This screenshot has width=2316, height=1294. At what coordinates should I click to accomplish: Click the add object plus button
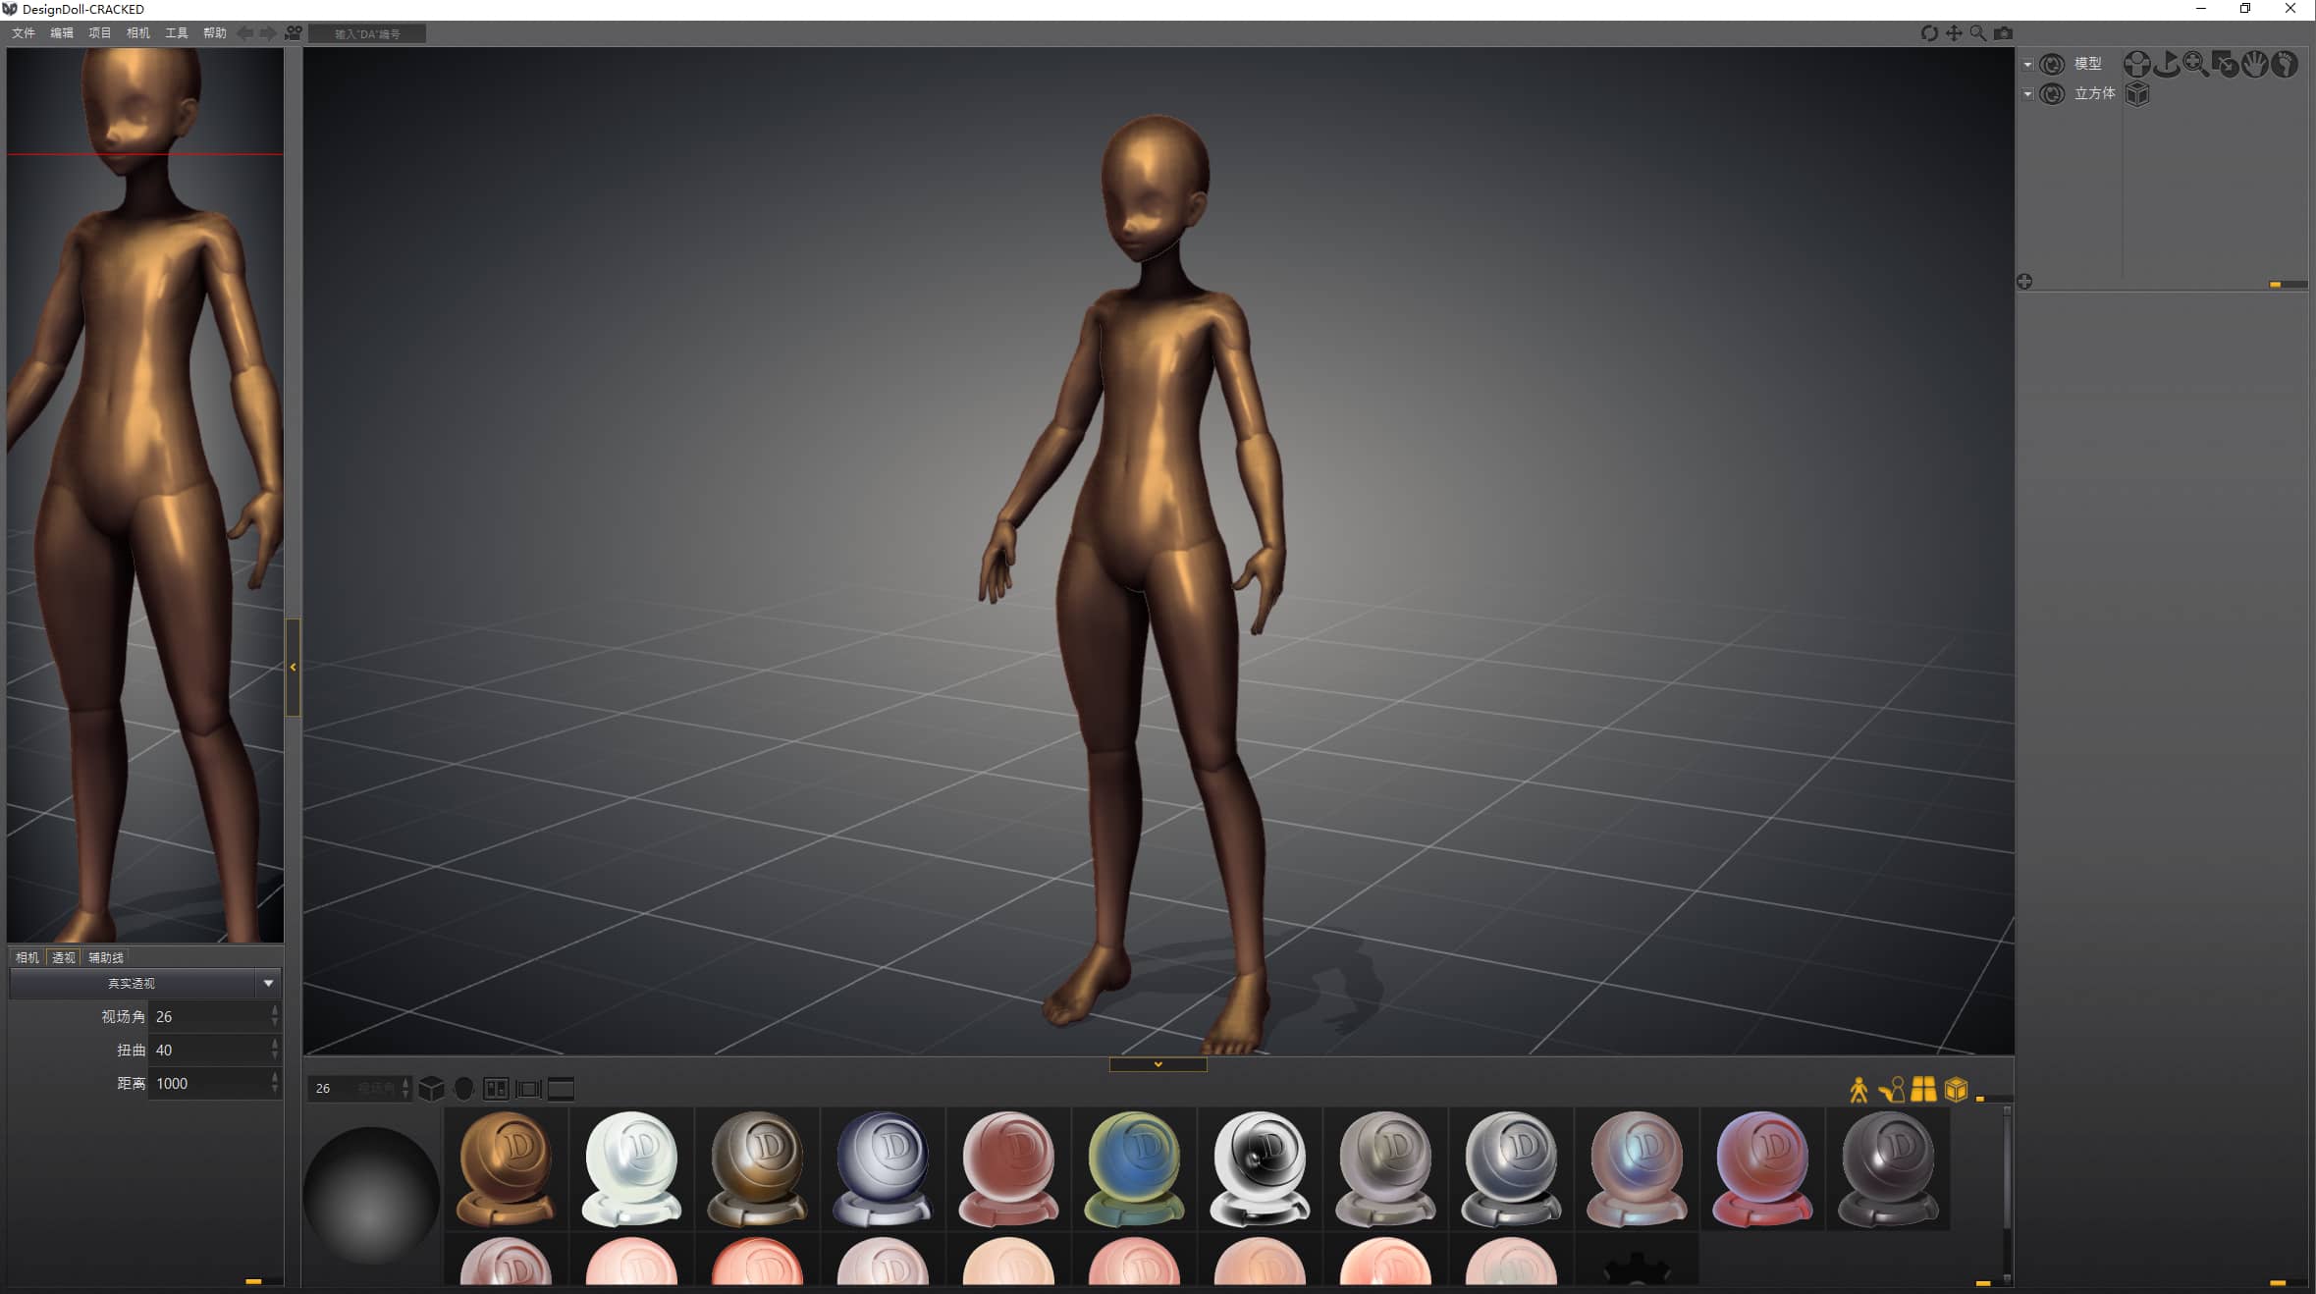(x=2024, y=282)
